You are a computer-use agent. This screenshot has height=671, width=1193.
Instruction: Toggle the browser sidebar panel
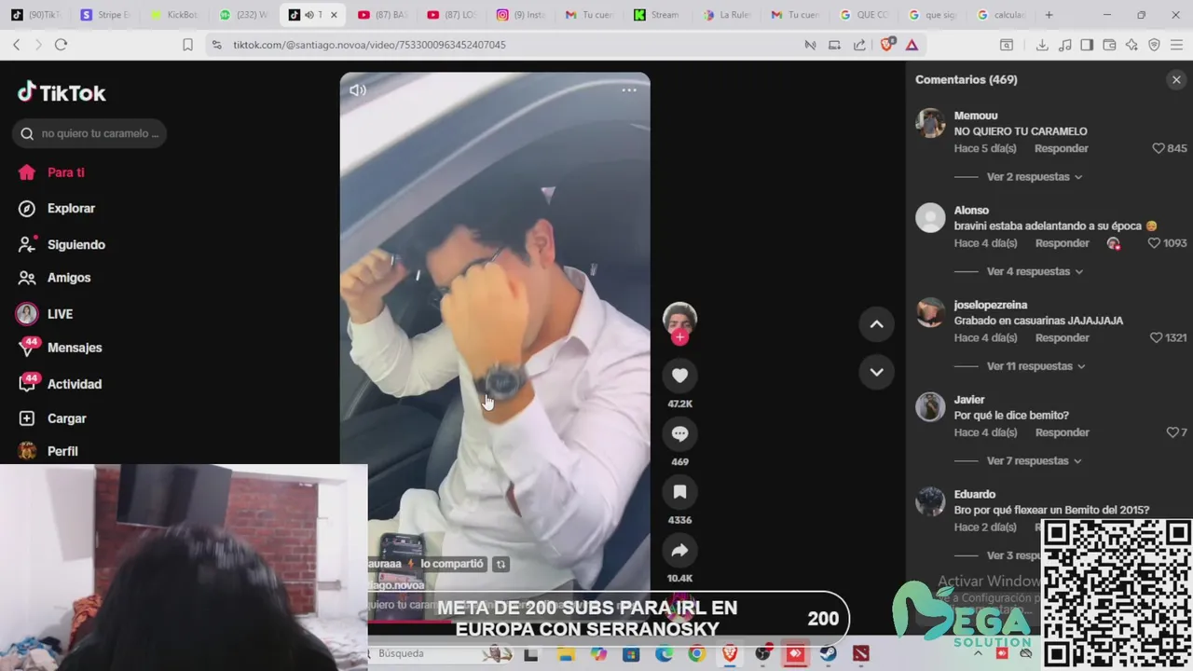[1087, 45]
